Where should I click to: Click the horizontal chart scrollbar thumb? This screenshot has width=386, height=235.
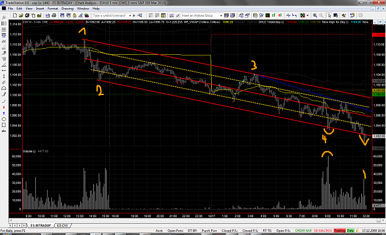379,220
